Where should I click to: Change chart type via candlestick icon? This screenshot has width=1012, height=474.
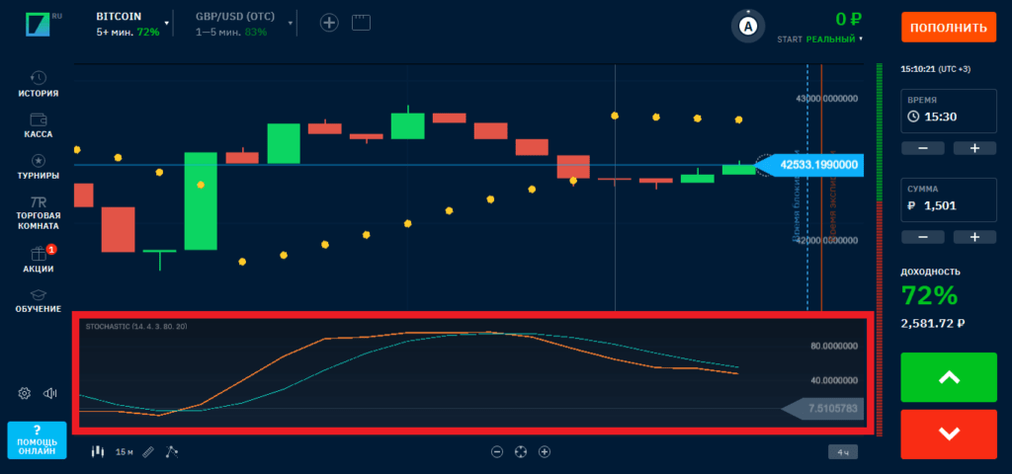coord(97,451)
